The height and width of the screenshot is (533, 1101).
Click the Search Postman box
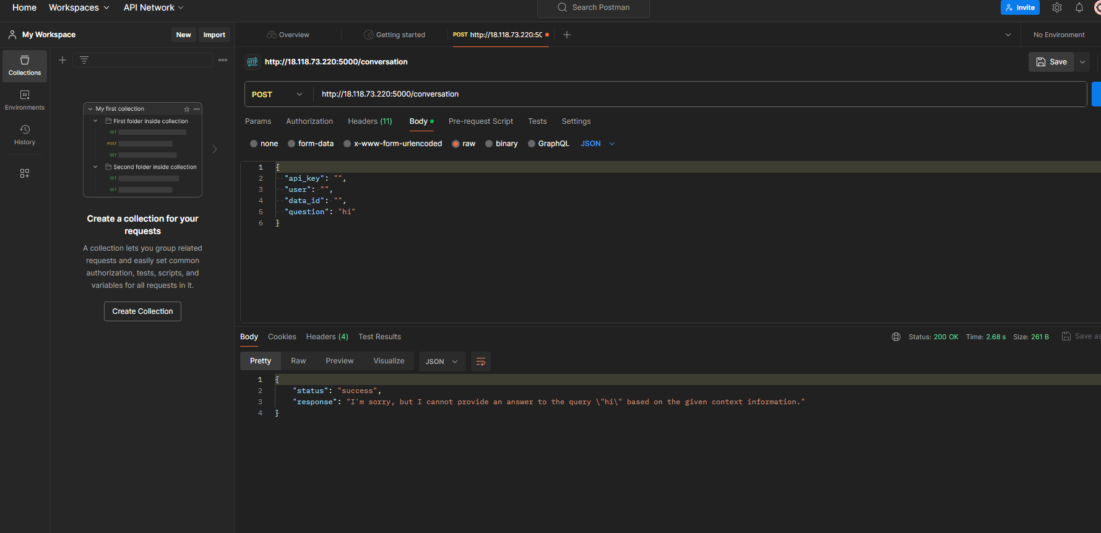point(594,7)
